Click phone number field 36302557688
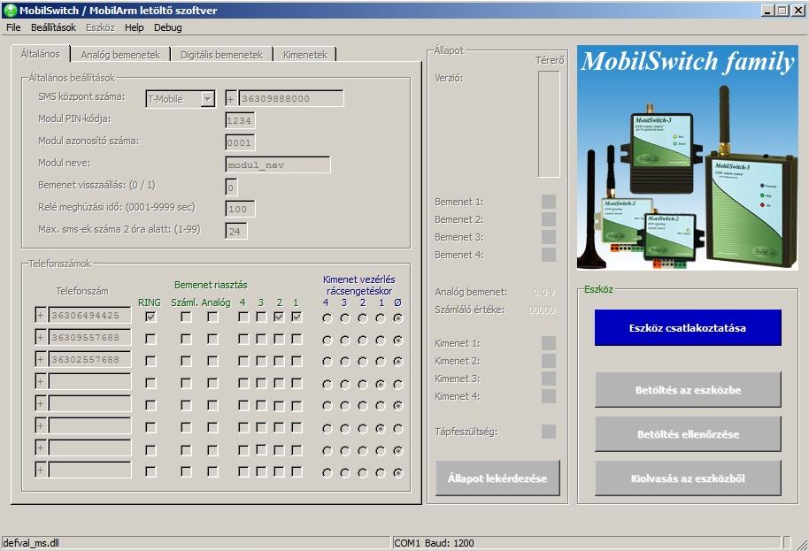Screen dimensions: 809x551 89,360
